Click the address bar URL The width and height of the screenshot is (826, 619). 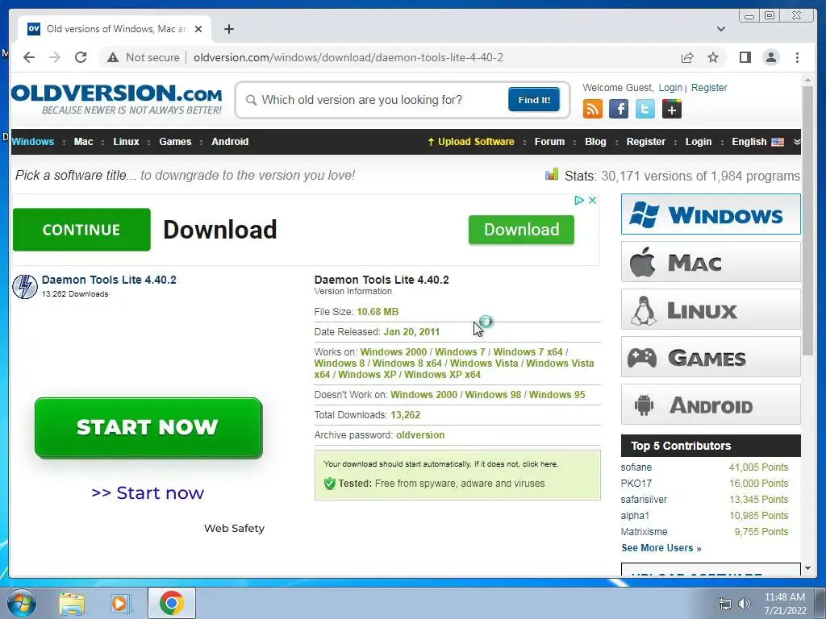(x=348, y=57)
